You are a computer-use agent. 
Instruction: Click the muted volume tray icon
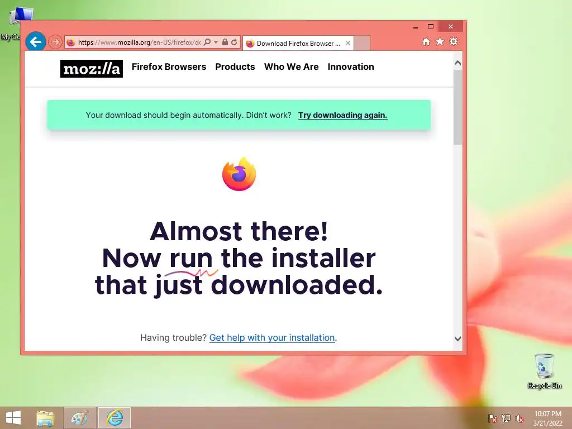[x=519, y=418]
